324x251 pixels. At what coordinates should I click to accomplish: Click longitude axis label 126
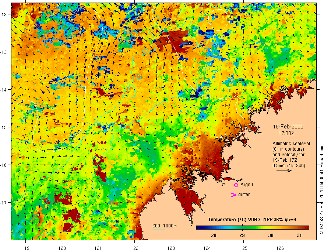click(280, 248)
